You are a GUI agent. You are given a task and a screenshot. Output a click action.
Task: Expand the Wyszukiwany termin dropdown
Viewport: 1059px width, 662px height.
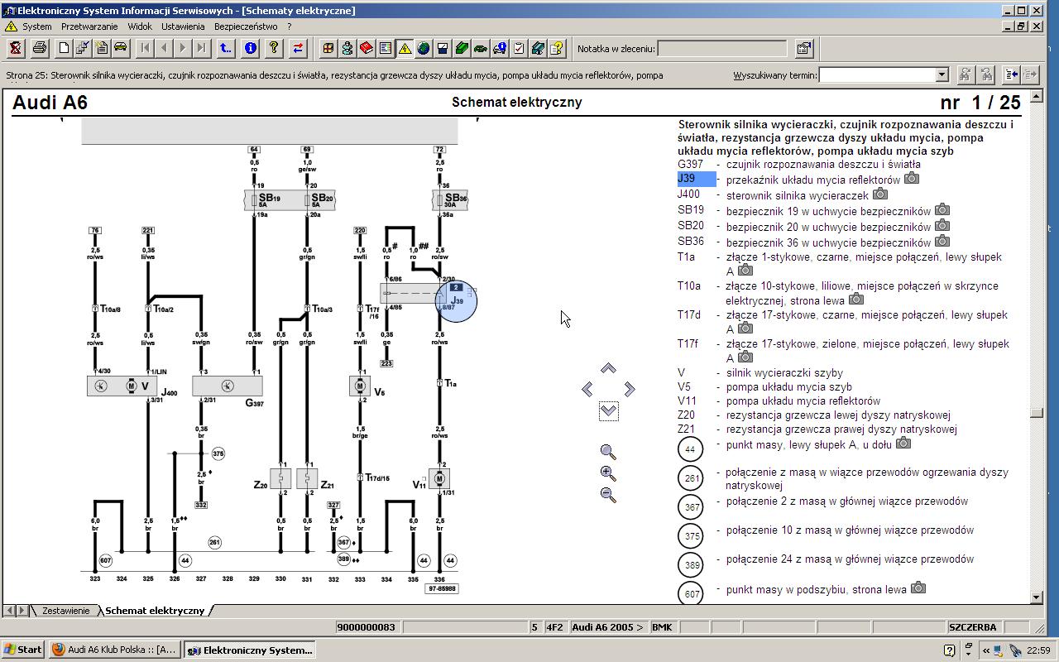pyautogui.click(x=942, y=75)
